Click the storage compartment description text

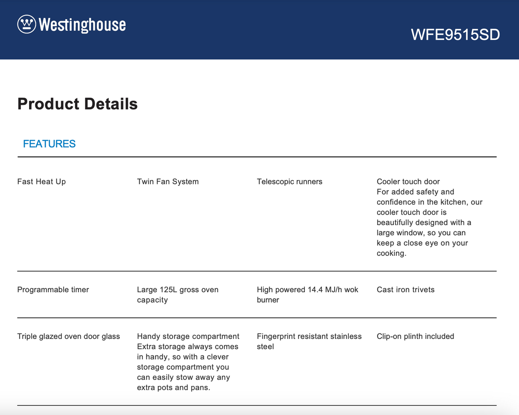click(x=188, y=367)
